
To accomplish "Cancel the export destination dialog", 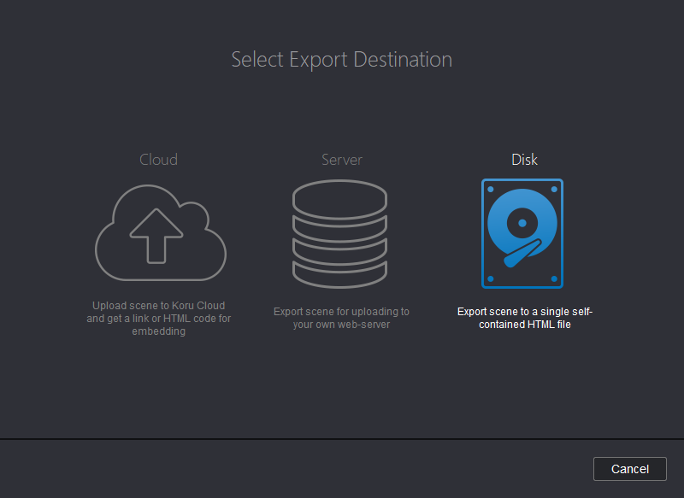I will [x=630, y=468].
